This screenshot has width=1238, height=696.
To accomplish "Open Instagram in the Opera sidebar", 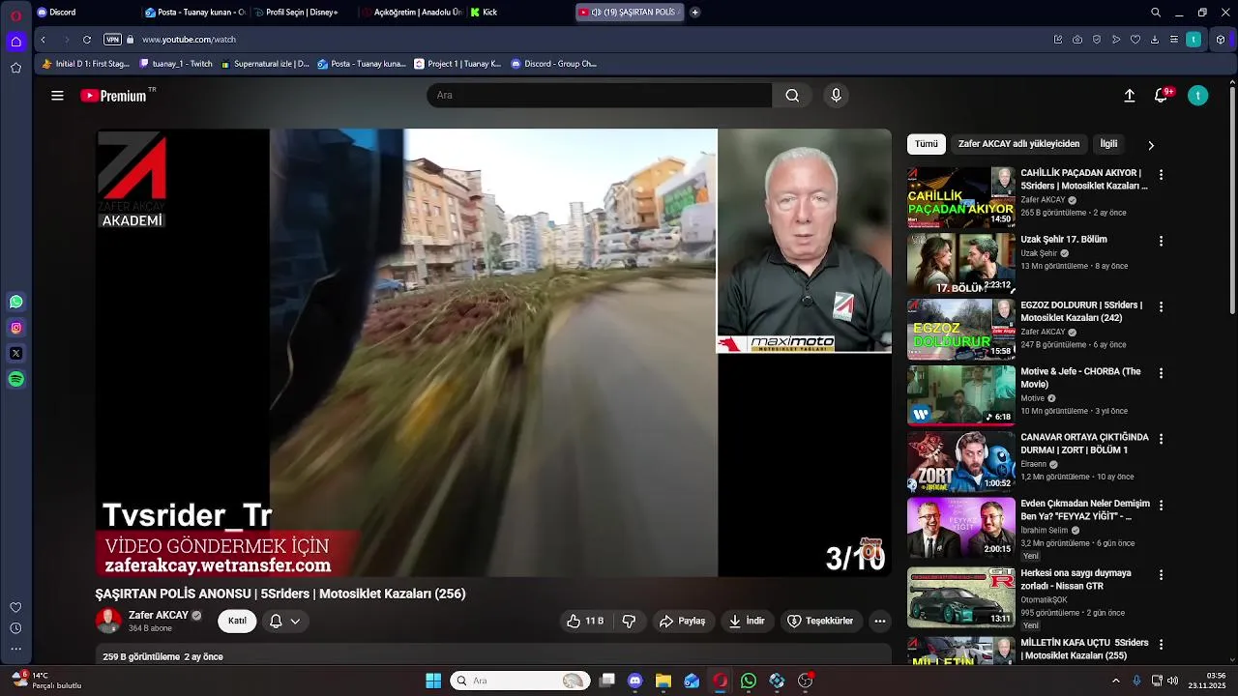I will tap(15, 328).
